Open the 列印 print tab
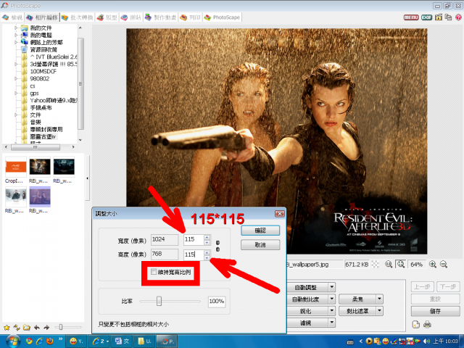Viewport: 464px width, 348px height. [190, 17]
